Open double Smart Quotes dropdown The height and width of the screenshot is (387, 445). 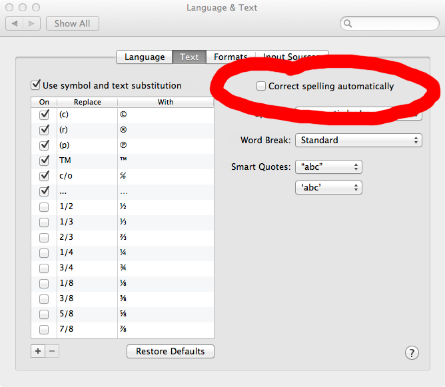(328, 167)
